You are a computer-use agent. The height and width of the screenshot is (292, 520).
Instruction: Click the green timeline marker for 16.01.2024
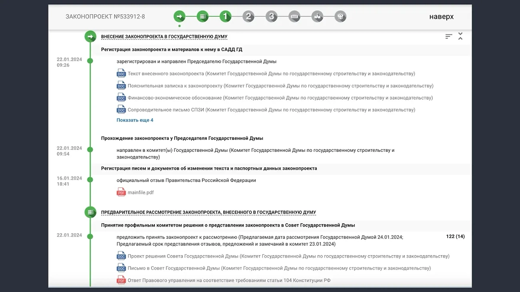pos(90,180)
